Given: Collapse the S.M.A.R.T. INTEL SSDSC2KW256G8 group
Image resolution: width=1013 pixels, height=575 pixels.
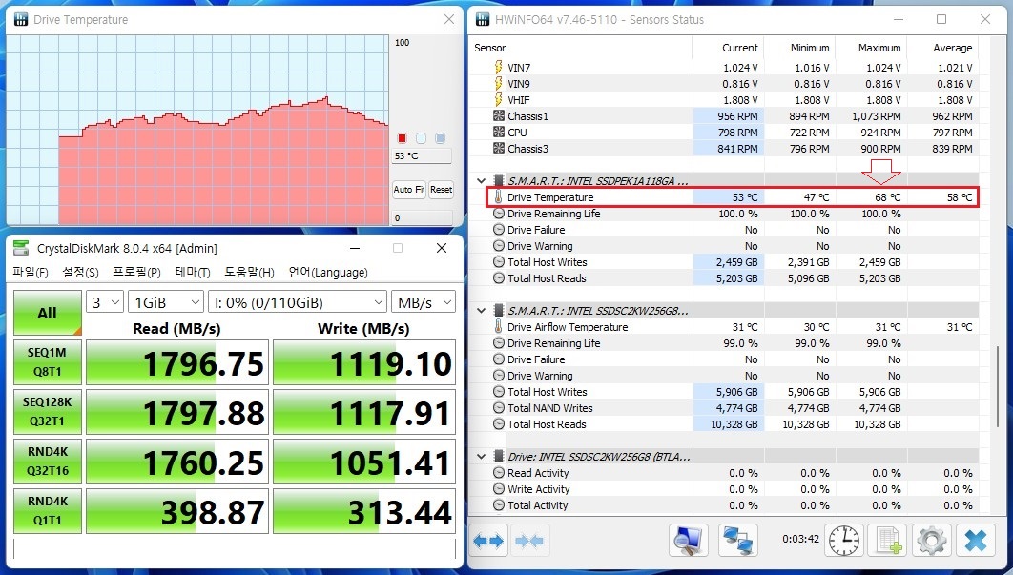Looking at the screenshot, I should (482, 311).
